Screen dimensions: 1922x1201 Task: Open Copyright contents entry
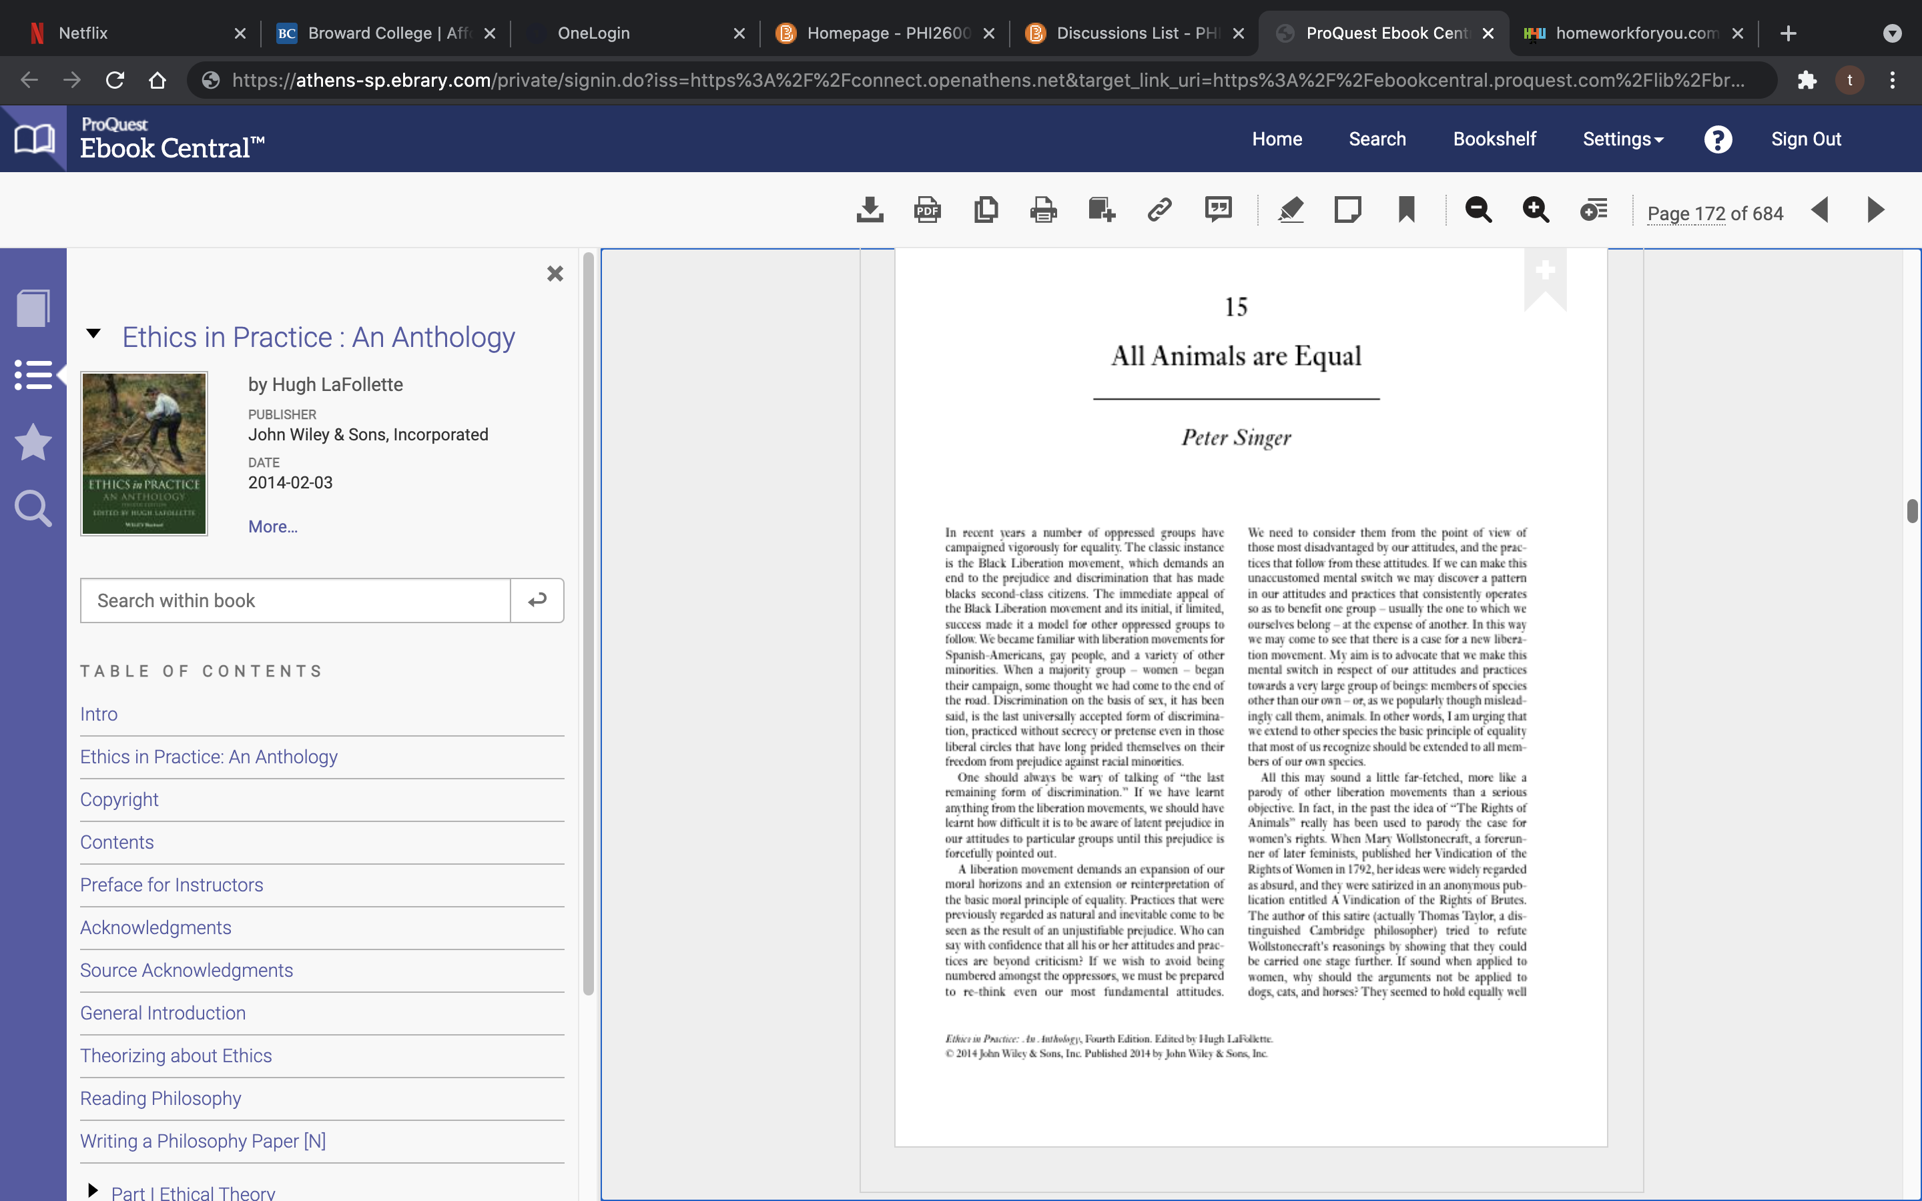(x=119, y=800)
